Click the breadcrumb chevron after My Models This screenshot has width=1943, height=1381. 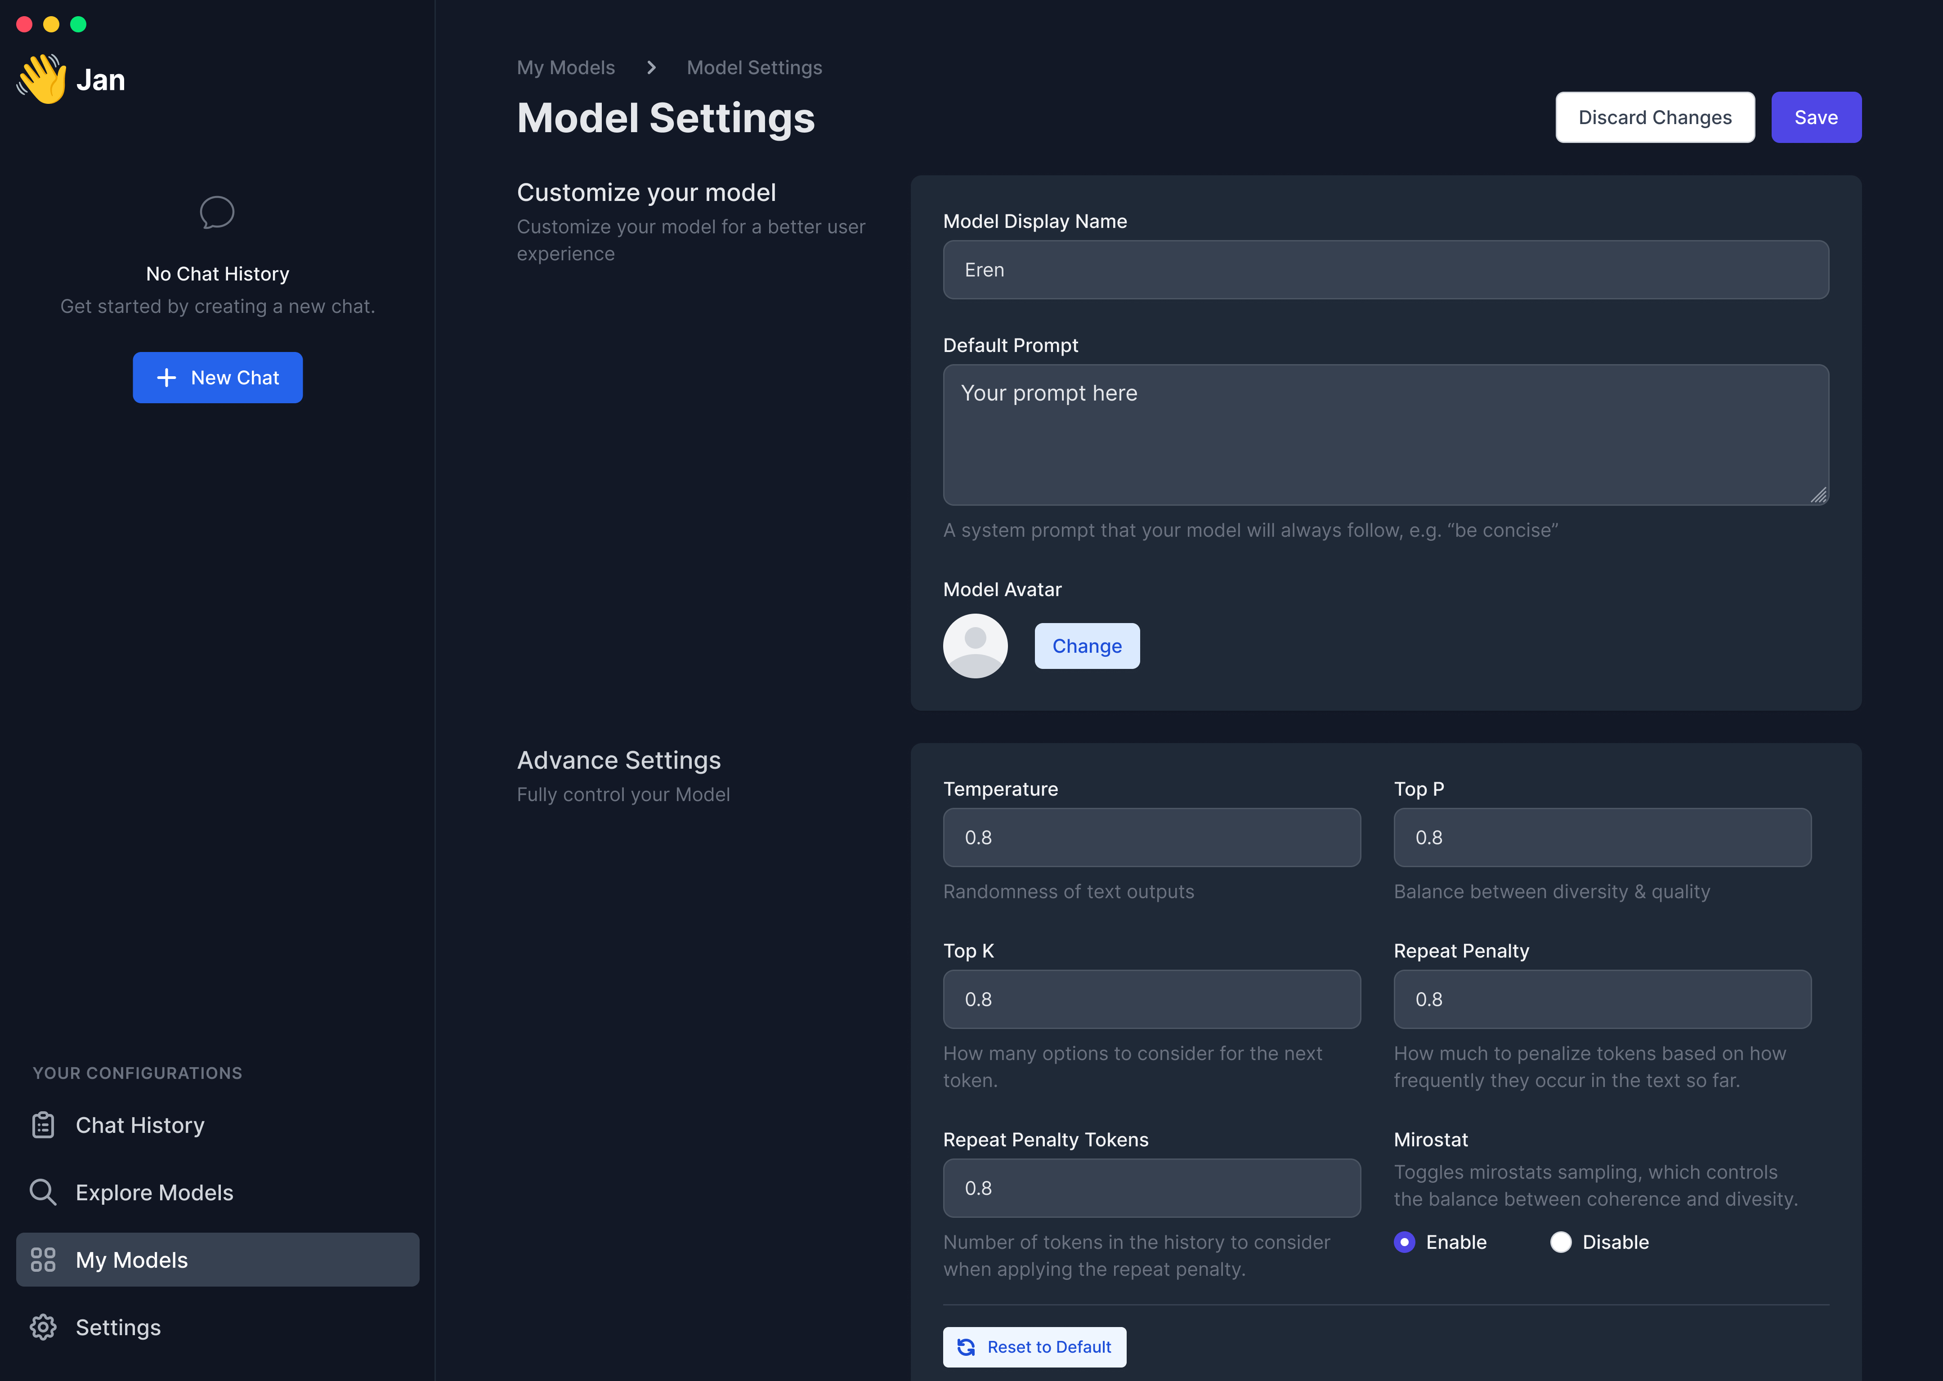651,67
